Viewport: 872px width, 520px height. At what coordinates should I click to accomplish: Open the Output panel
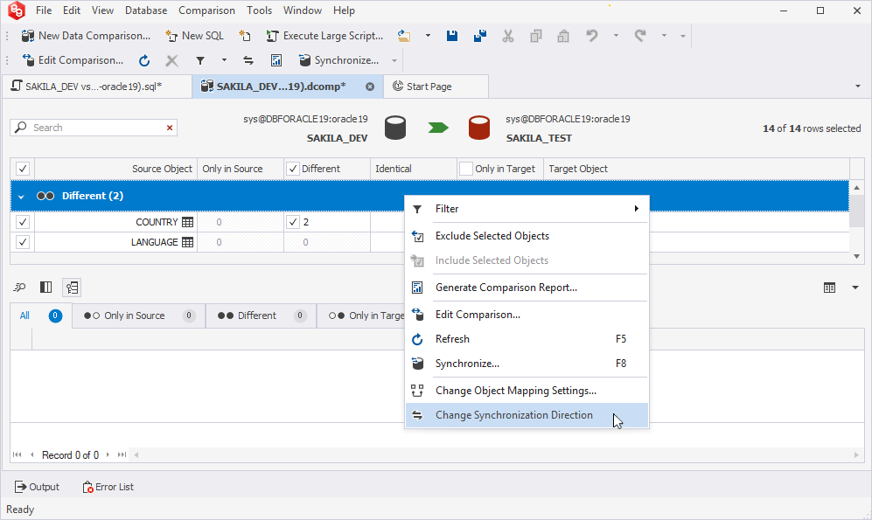(x=37, y=487)
